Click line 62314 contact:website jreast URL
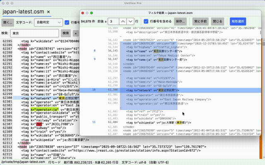The image size is (265, 165). (x=111, y=151)
